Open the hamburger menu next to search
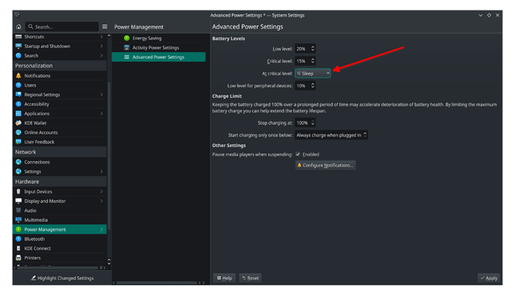Screen dimensions: 515x300 (x=104, y=27)
